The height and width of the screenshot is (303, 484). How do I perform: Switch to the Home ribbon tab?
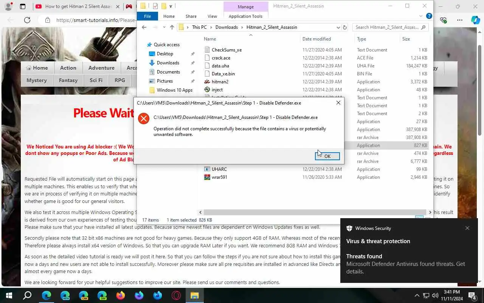point(169,16)
